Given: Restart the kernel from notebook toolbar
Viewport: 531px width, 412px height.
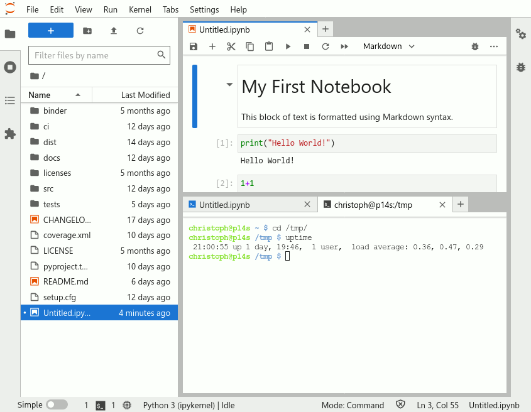Looking at the screenshot, I should (326, 46).
